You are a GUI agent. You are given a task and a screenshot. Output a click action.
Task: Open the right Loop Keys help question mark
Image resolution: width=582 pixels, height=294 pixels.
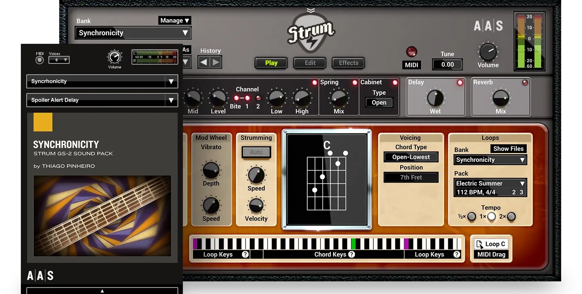click(x=457, y=254)
